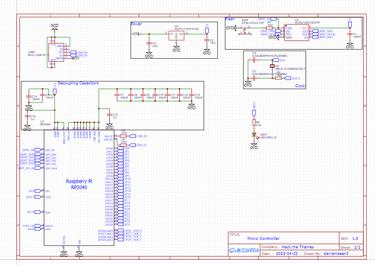Click the U2 W25Q128 flash chip symbol

point(297,33)
